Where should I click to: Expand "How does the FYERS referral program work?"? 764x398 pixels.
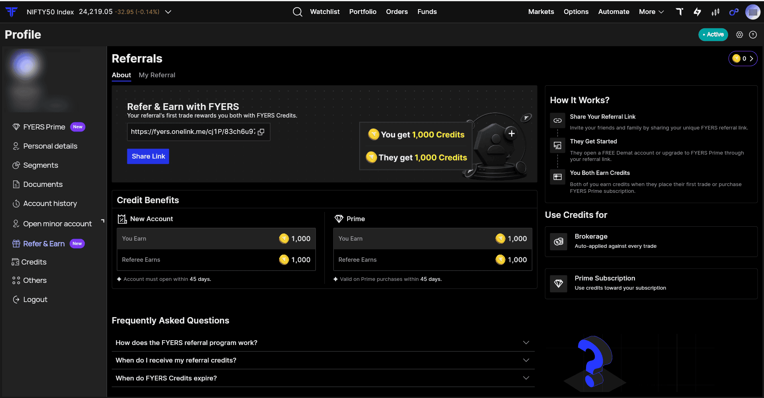click(x=323, y=343)
